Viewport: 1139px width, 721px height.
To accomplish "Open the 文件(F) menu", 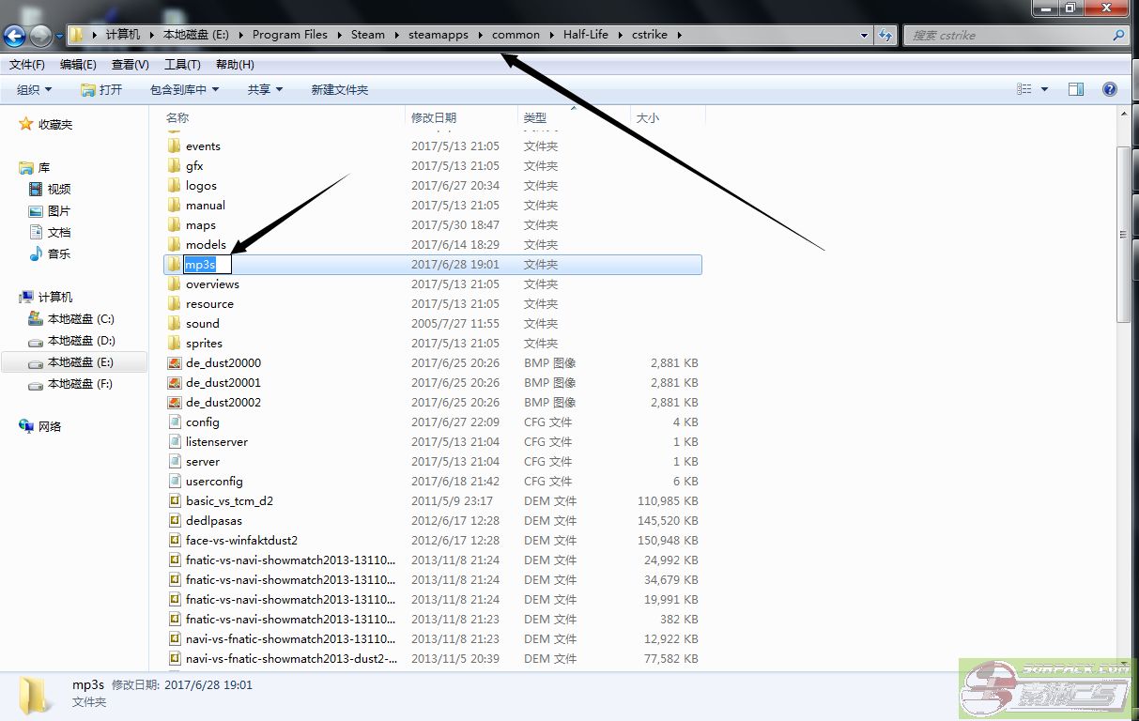I will click(27, 64).
